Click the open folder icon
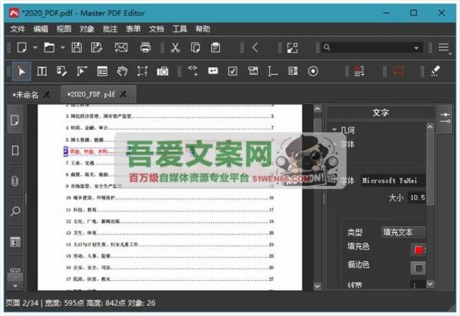The width and height of the screenshot is (460, 316). tap(50, 47)
